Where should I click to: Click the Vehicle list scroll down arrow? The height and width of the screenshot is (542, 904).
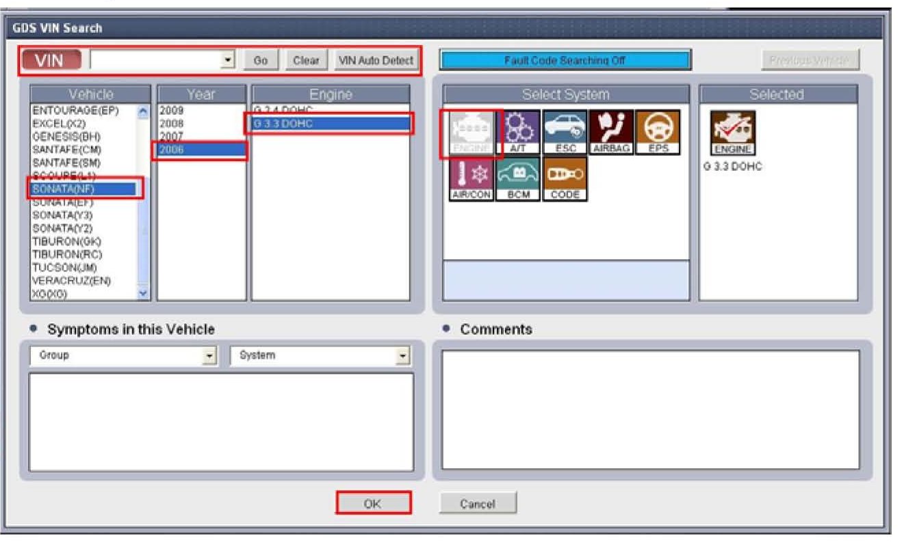coord(143,293)
